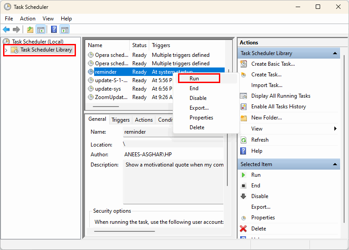This screenshot has height=250, width=349.
Task: Click the Name field containing reminder
Action: (147, 132)
